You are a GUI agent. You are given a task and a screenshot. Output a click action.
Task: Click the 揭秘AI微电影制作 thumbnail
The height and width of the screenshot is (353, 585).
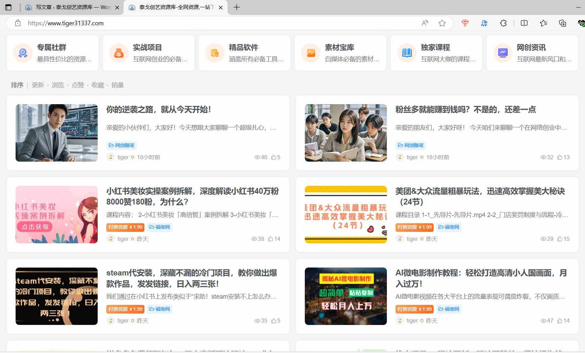point(346,296)
